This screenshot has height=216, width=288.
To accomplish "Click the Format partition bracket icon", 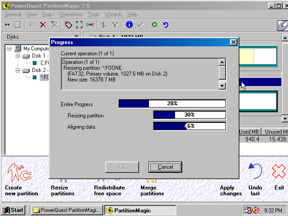I will click(79, 25).
